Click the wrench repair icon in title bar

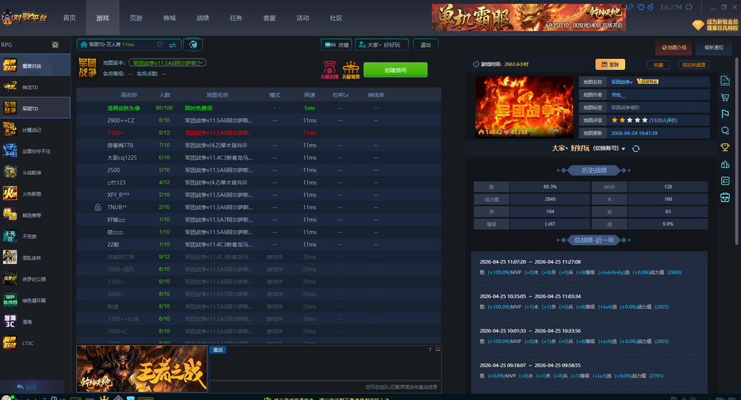coord(630,6)
